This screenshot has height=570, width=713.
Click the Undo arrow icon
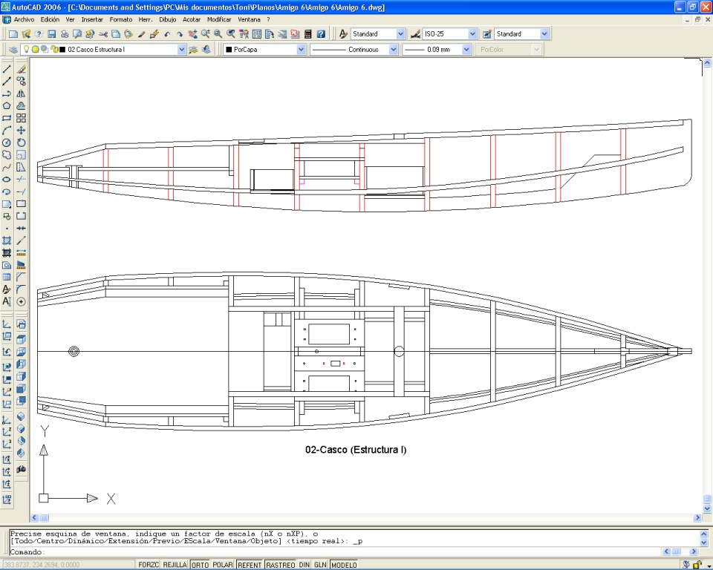(x=168, y=34)
